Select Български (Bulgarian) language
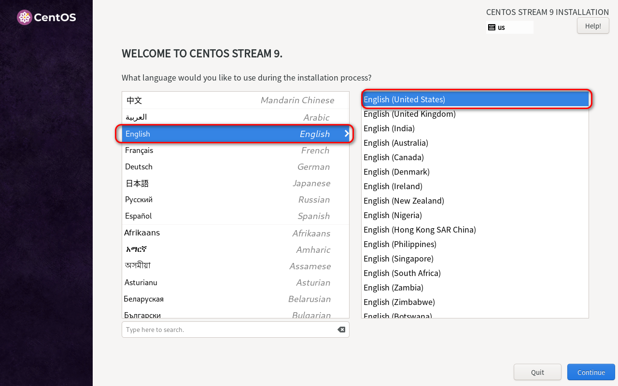The height and width of the screenshot is (386, 618). pyautogui.click(x=236, y=314)
